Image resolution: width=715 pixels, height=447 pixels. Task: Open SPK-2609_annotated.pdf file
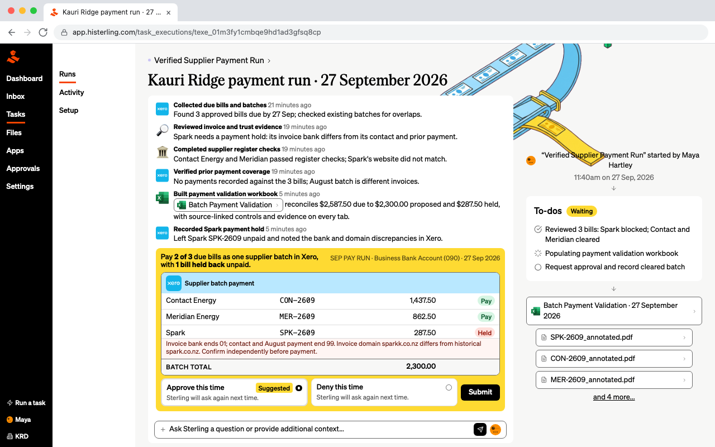pyautogui.click(x=614, y=337)
